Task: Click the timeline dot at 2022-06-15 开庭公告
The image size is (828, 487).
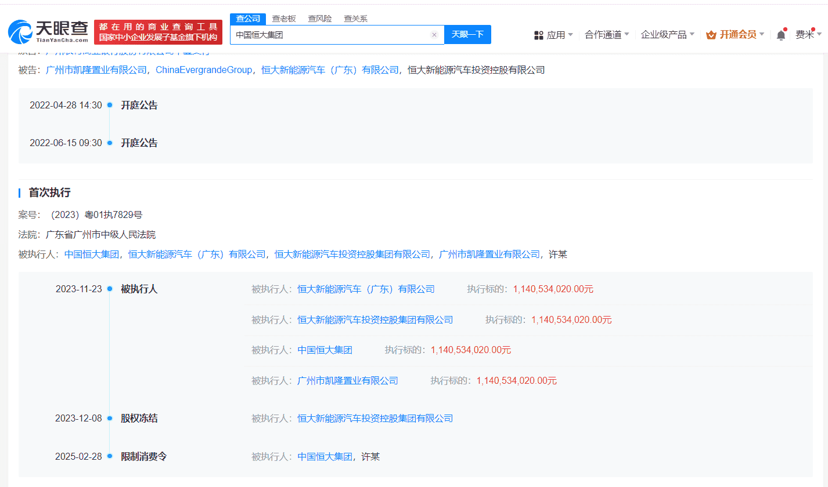Action: 110,143
